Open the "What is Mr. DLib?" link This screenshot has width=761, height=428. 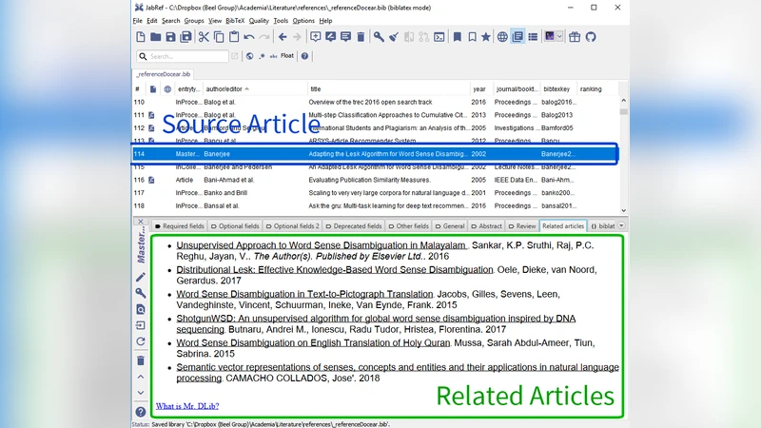(187, 406)
